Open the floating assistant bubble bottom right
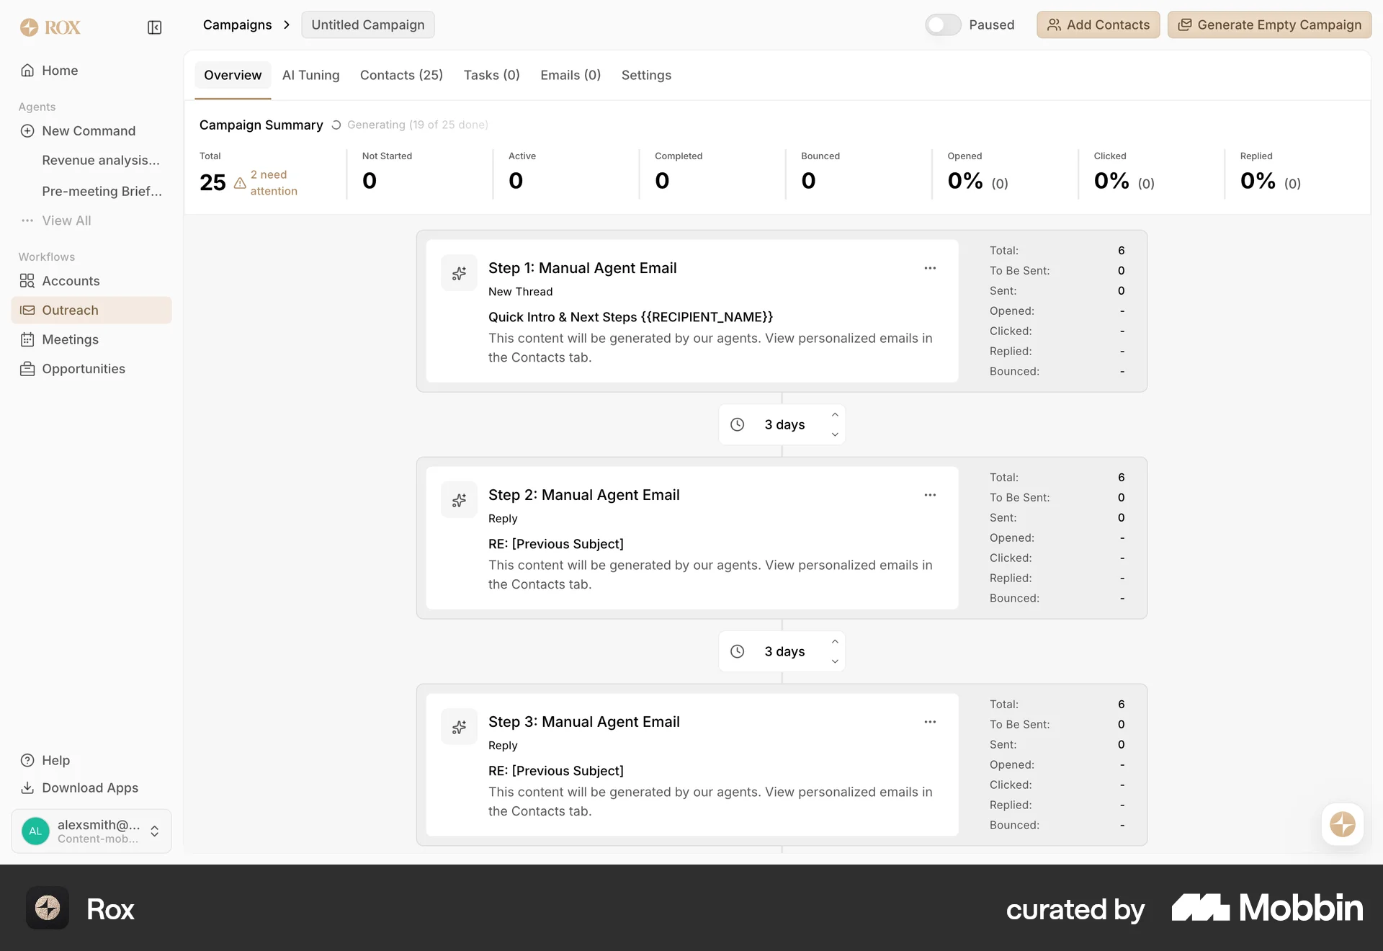1383x951 pixels. coord(1342,824)
